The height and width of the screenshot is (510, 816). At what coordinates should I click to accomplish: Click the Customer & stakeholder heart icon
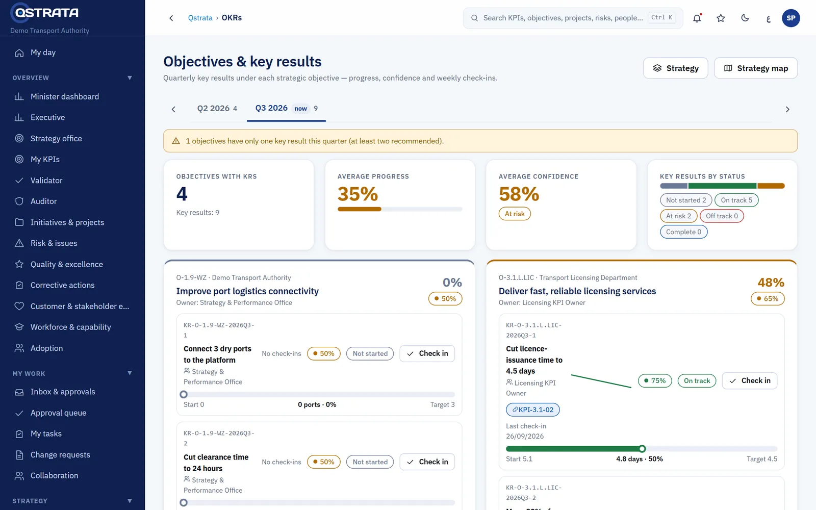coord(19,306)
